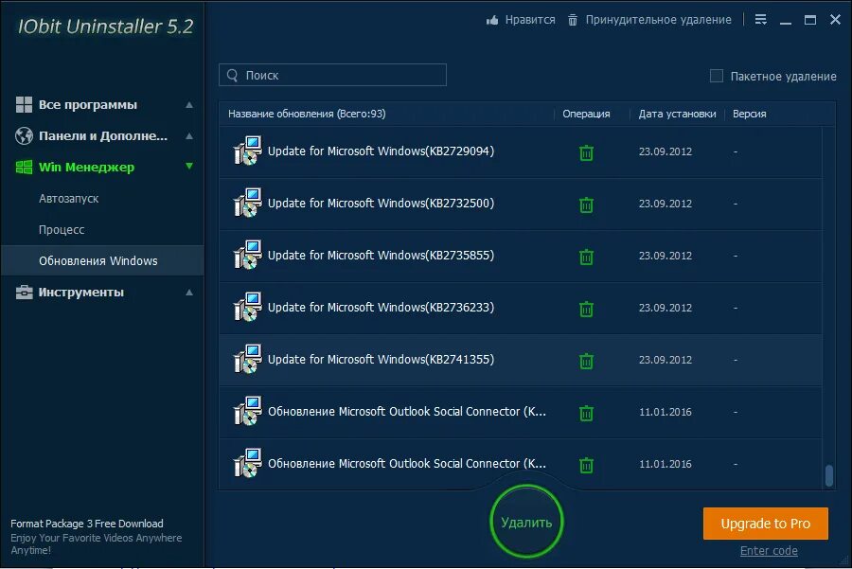The width and height of the screenshot is (852, 569).
Task: Click date 23.09.2012 in KB2729094 row
Action: [x=666, y=151]
